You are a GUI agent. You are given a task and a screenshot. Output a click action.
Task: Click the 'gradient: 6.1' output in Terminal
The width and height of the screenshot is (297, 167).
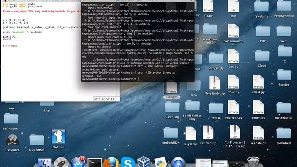click(92, 76)
